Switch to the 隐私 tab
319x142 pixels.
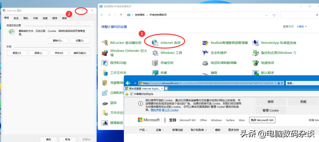pyautogui.click(x=26, y=18)
